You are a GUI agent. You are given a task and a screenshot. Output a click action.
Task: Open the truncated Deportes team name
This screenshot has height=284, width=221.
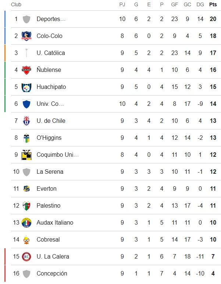tap(51, 19)
